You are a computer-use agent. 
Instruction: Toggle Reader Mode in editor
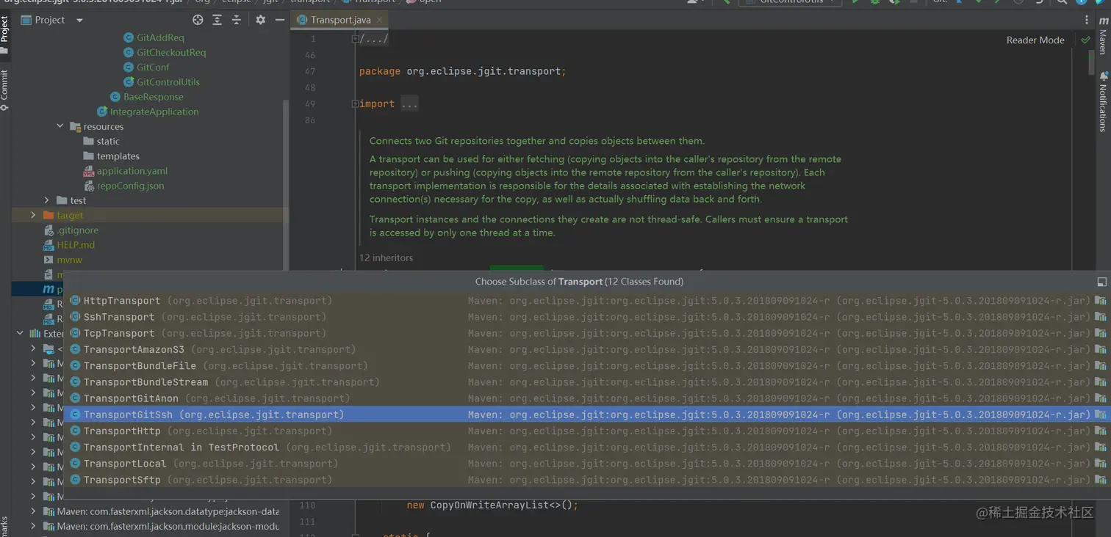pos(1035,40)
